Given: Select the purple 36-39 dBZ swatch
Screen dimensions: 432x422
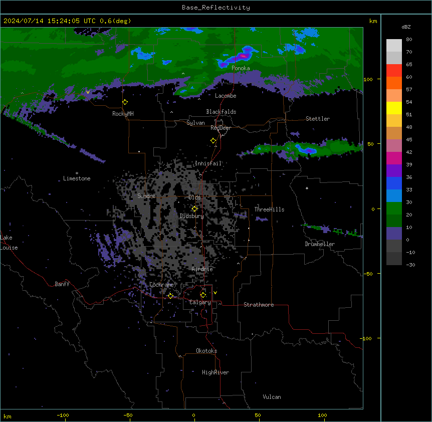Looking at the screenshot, I should coord(394,171).
